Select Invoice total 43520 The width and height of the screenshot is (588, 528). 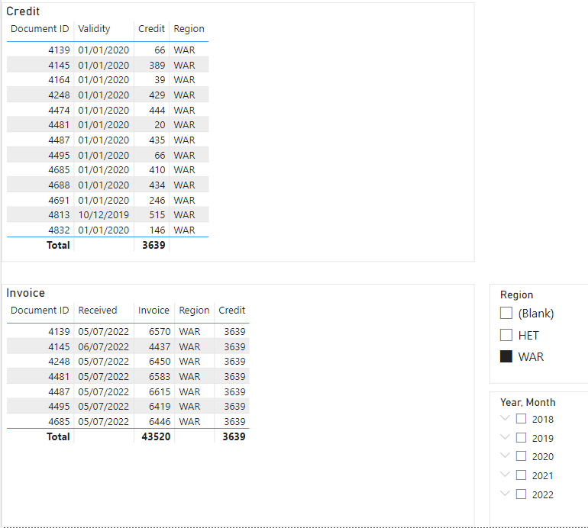(156, 436)
